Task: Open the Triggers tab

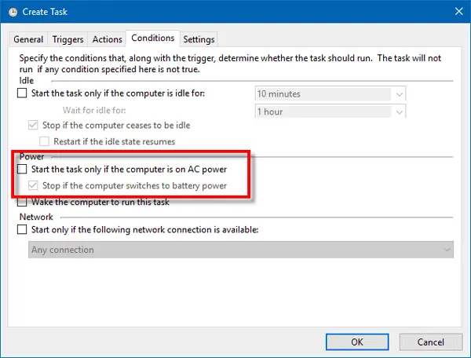Action: 68,39
